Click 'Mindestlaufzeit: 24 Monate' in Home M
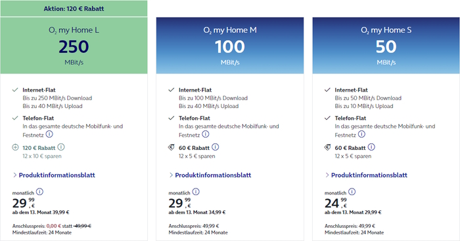 pyautogui.click(x=198, y=232)
